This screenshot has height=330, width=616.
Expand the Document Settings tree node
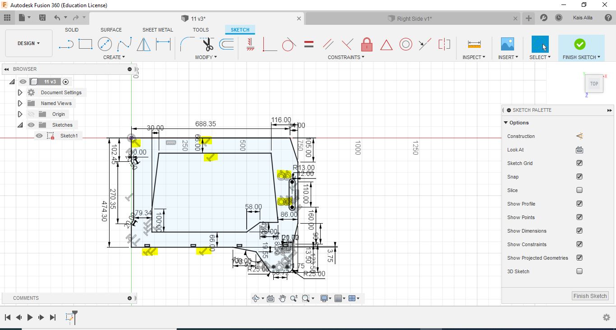click(x=20, y=92)
